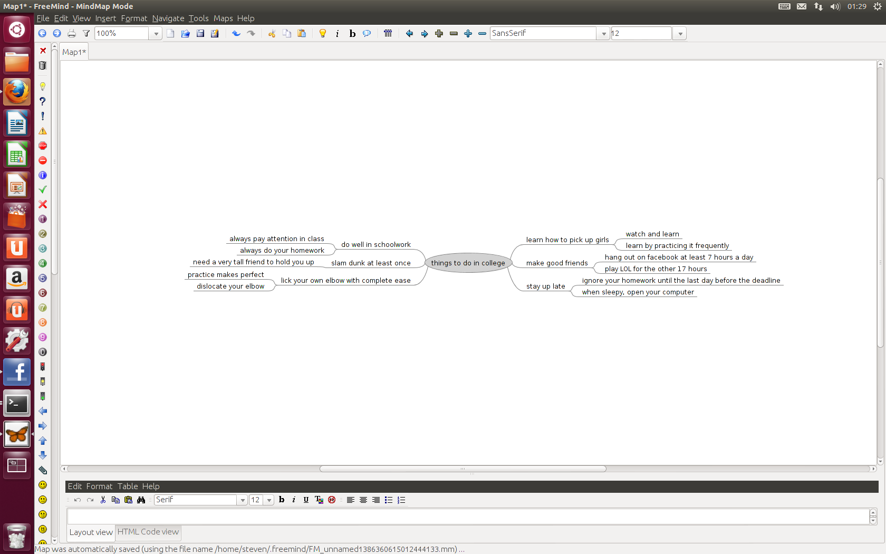Click the binoculars find icon in the note editor
The width and height of the screenshot is (886, 554).
pos(141,500)
